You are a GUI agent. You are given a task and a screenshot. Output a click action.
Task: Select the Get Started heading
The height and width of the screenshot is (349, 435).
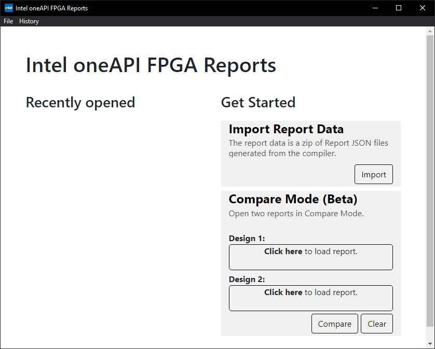tap(258, 102)
